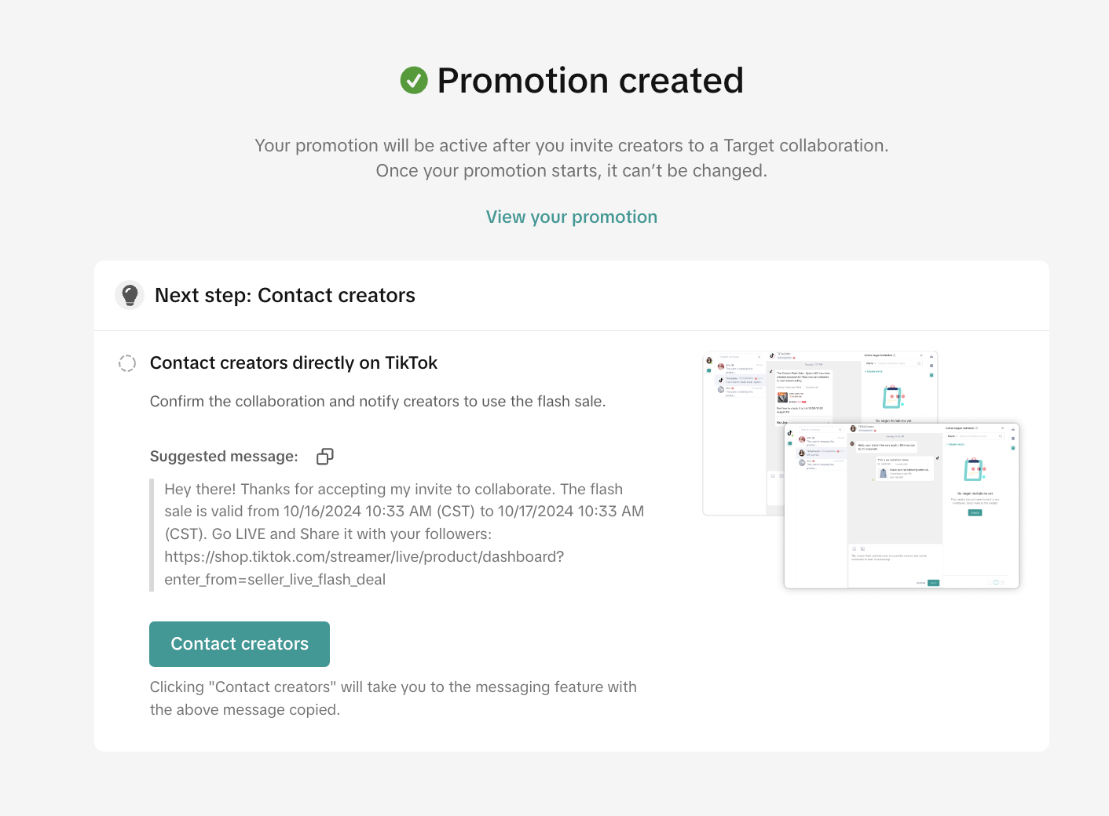Viewport: 1109px width, 816px height.
Task: Click the lightbulb tip icon
Action: coord(130,295)
